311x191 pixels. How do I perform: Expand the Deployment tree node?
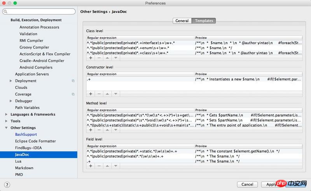click(x=11, y=81)
